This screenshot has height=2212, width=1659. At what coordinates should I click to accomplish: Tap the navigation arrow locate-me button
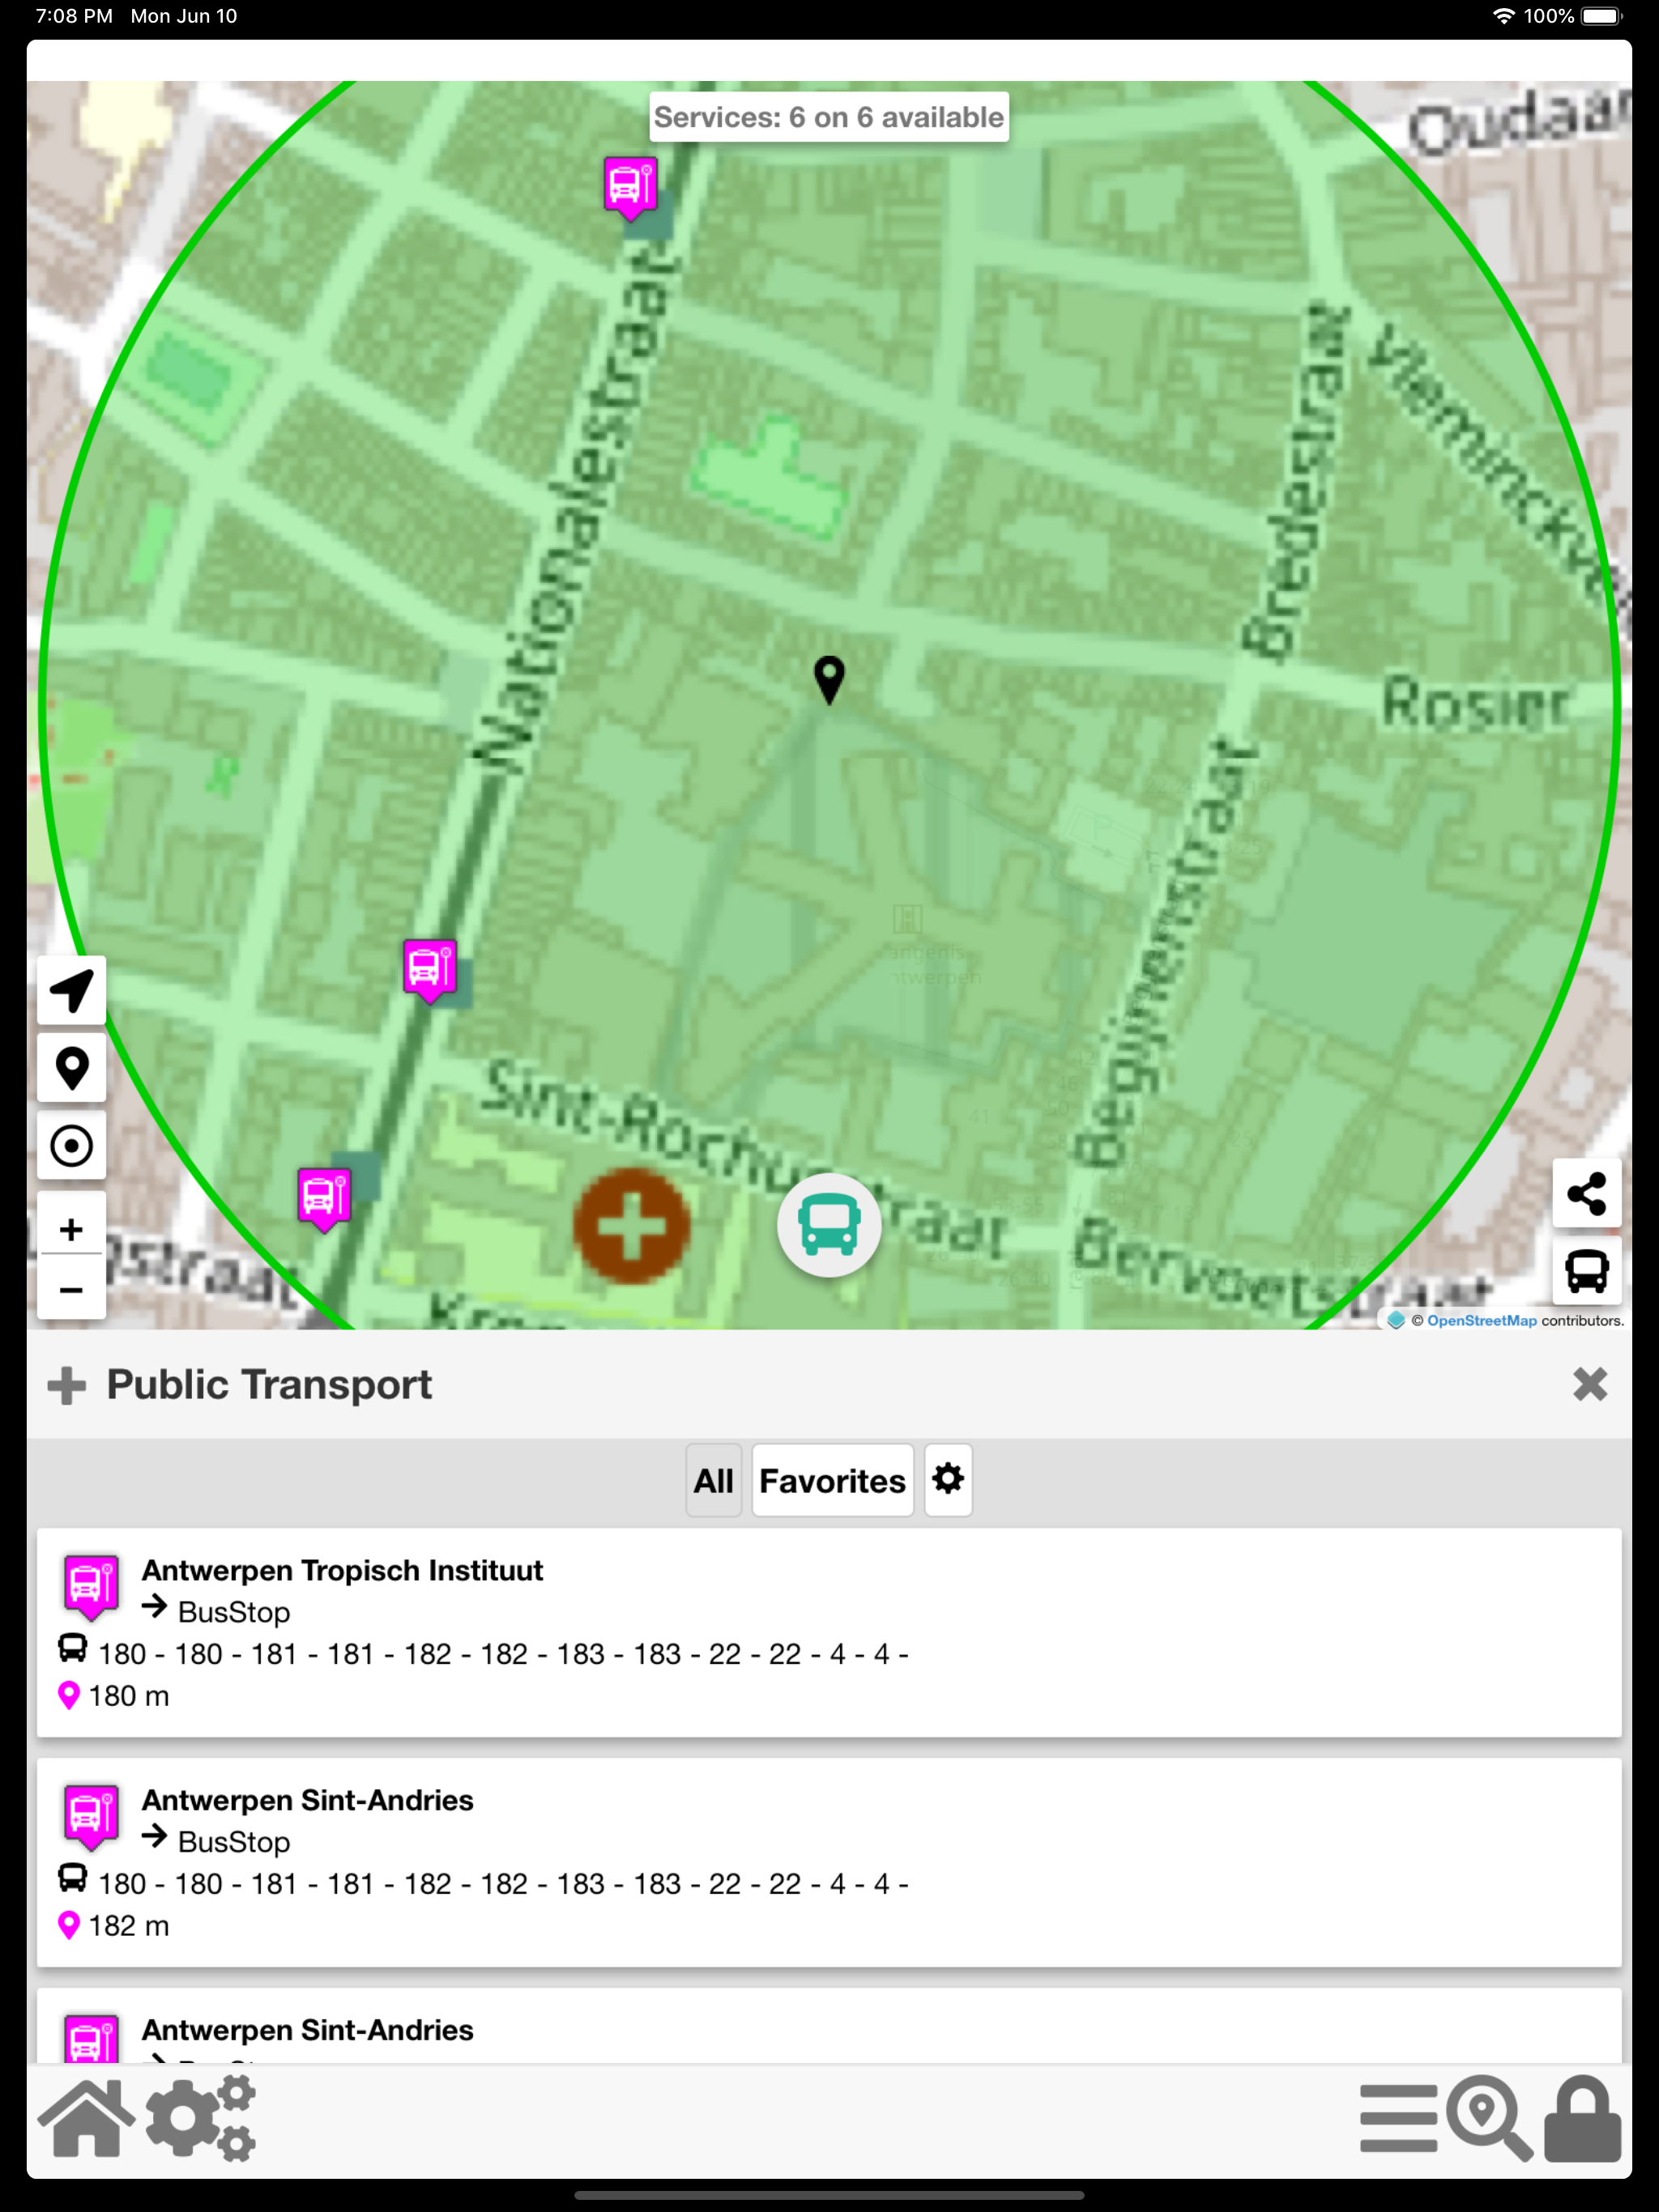coord(71,990)
